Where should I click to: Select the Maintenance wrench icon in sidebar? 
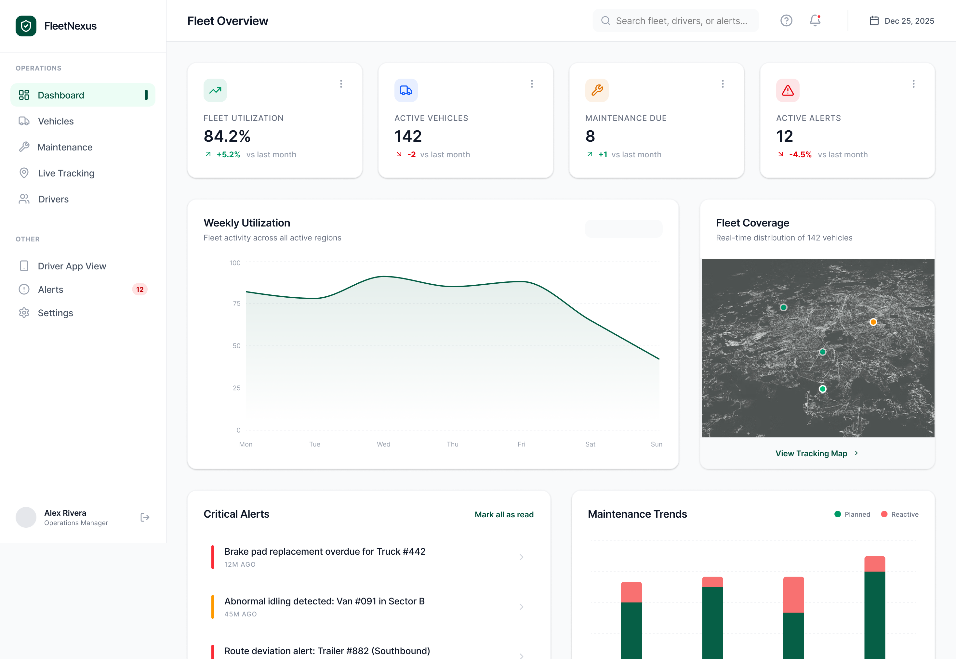coord(24,147)
